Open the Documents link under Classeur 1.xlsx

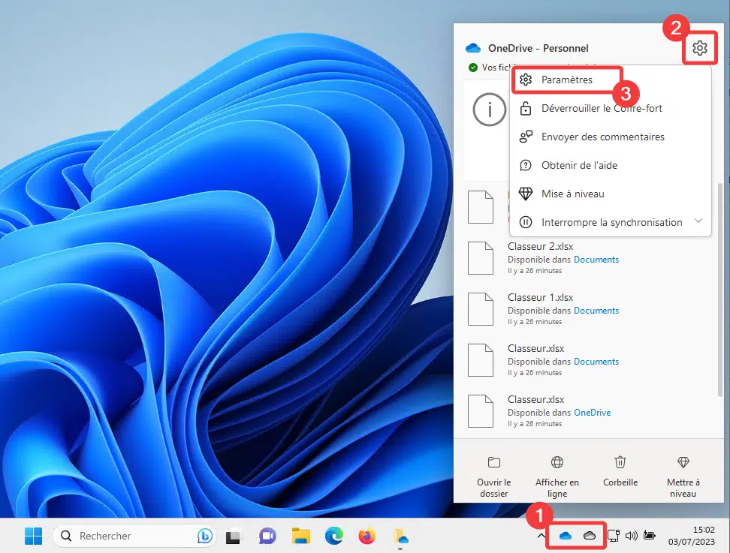tap(596, 311)
